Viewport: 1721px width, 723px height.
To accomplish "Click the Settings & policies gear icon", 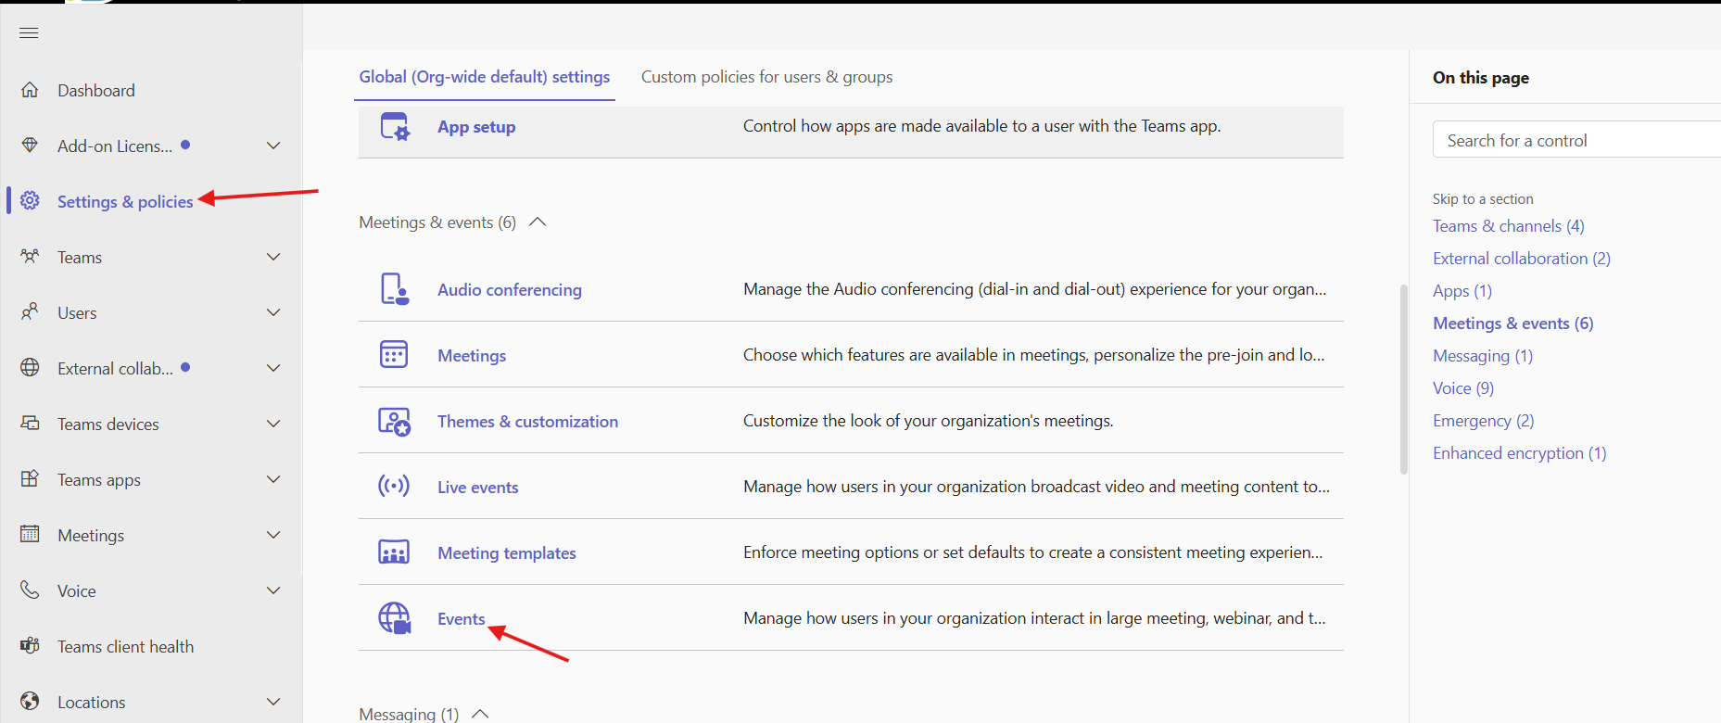I will click(x=30, y=201).
